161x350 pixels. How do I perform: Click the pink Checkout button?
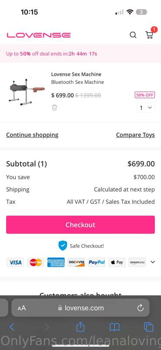(x=80, y=224)
